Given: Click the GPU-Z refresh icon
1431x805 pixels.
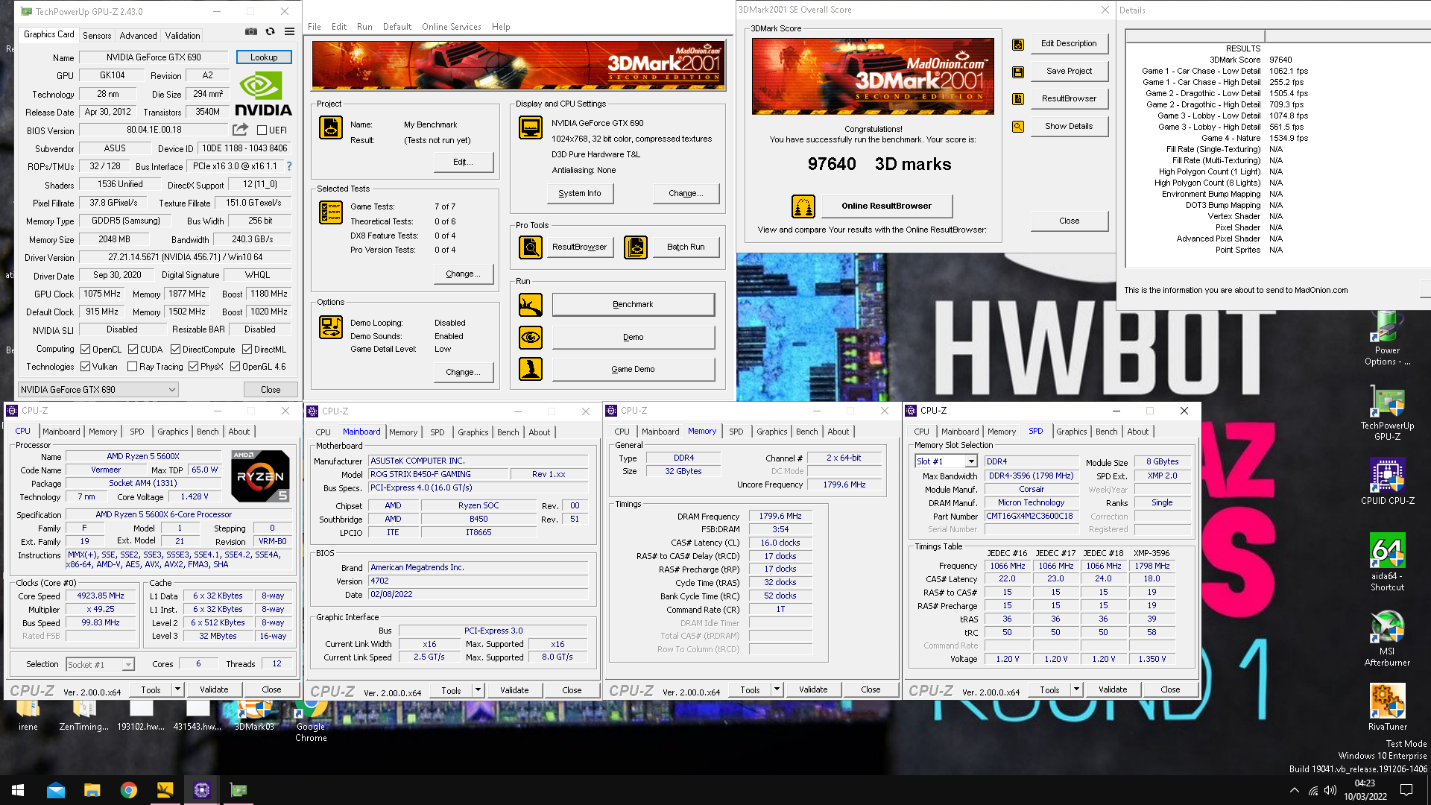Looking at the screenshot, I should pos(271,31).
